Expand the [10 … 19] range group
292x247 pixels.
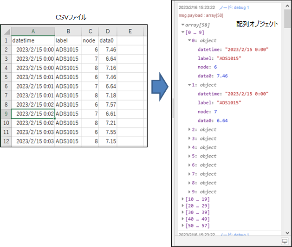(183, 199)
